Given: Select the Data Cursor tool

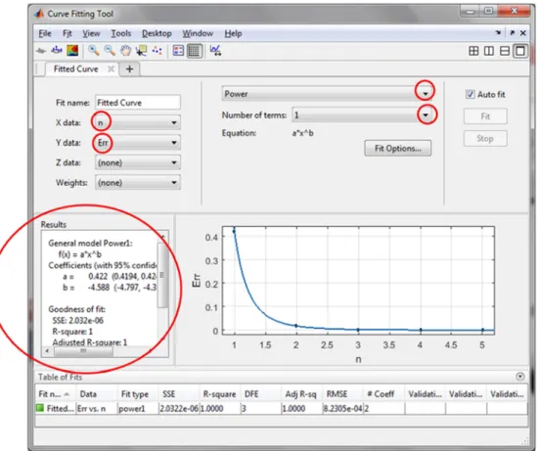Looking at the screenshot, I should [x=142, y=51].
